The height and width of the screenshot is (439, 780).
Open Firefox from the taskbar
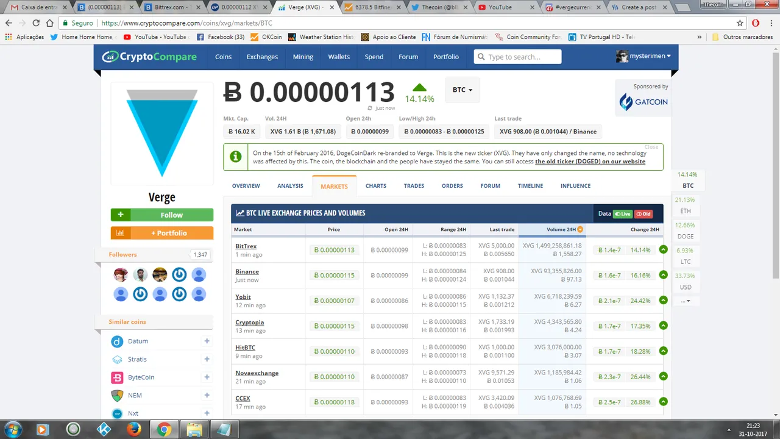(x=134, y=429)
